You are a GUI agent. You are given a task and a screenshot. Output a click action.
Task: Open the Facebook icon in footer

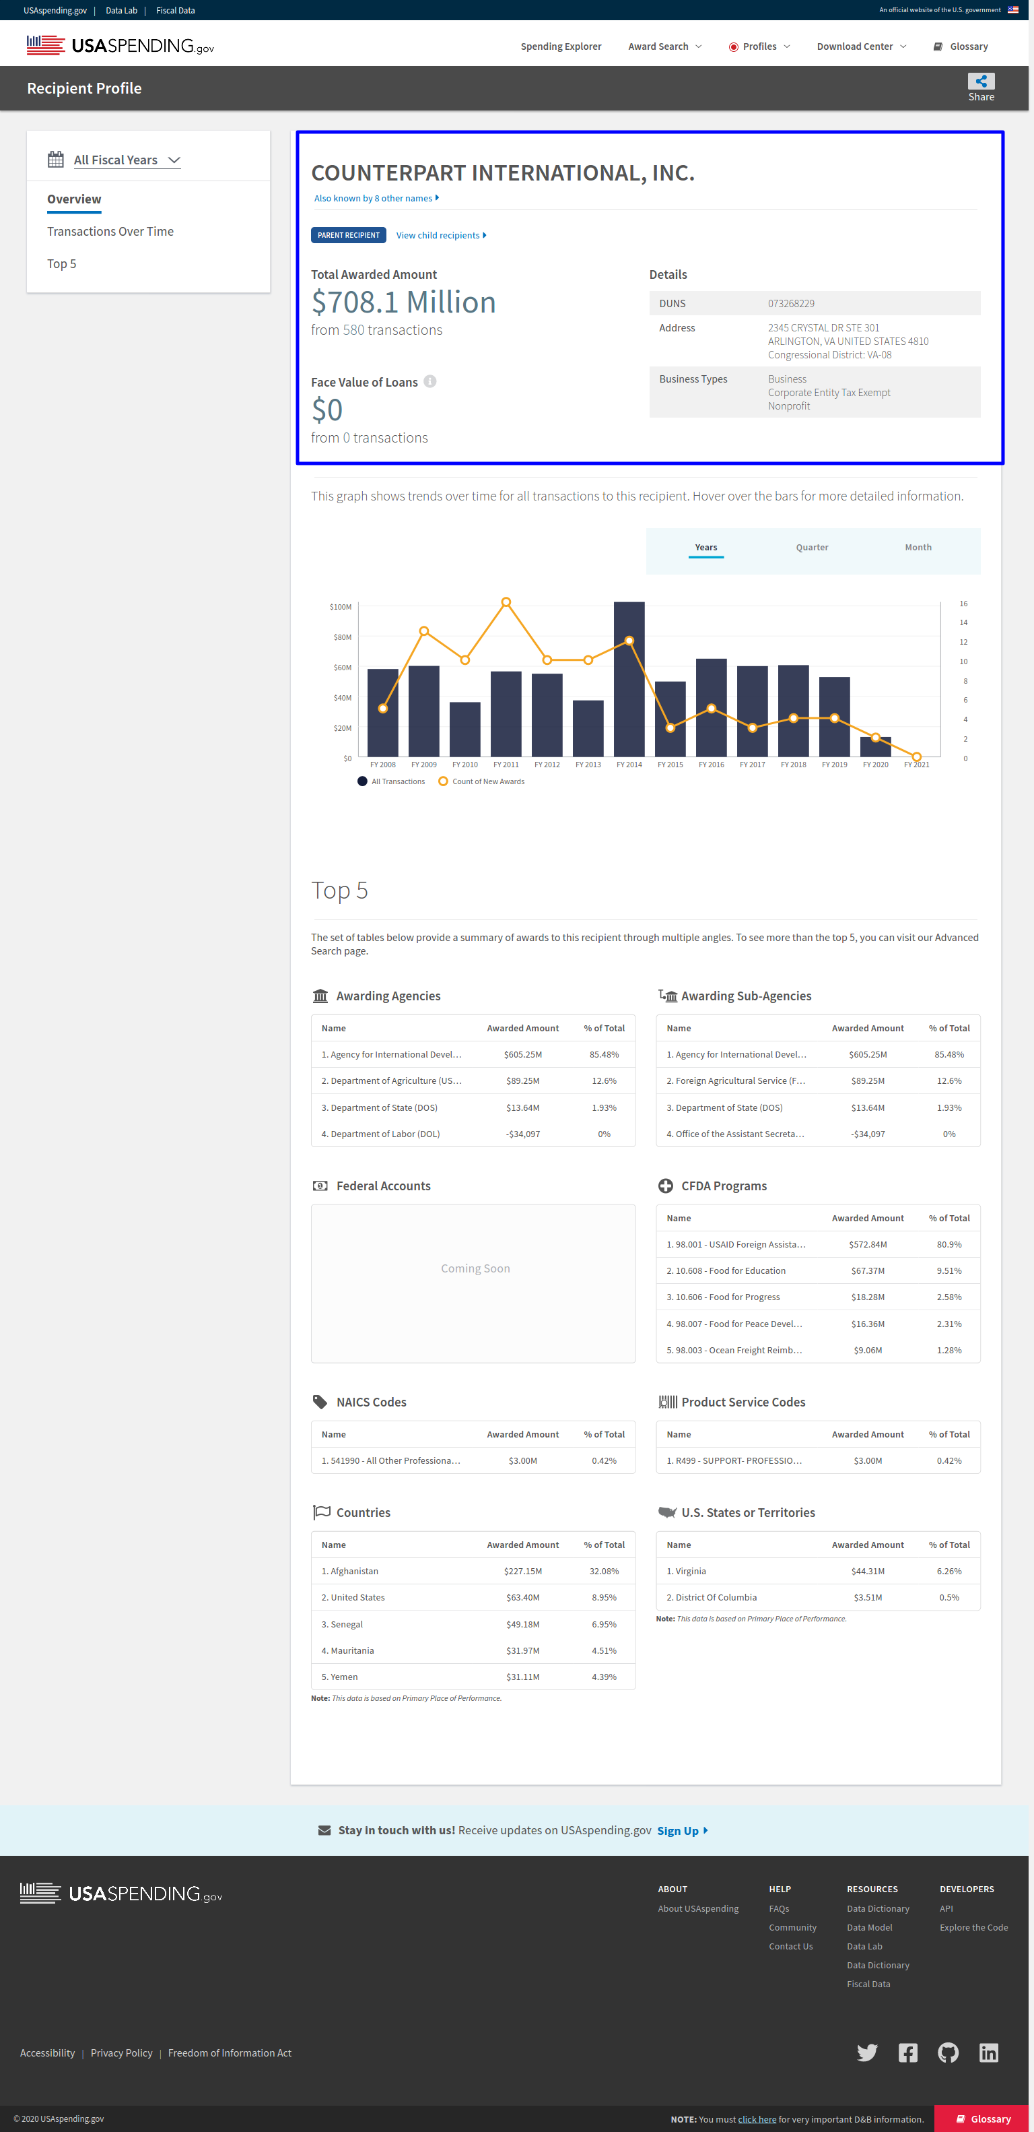[x=907, y=2053]
